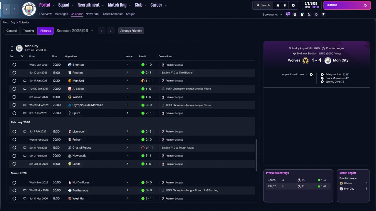This screenshot has height=211, width=376.
Task: Select the Fulham fixture radio button
Action: pyautogui.click(x=14, y=140)
